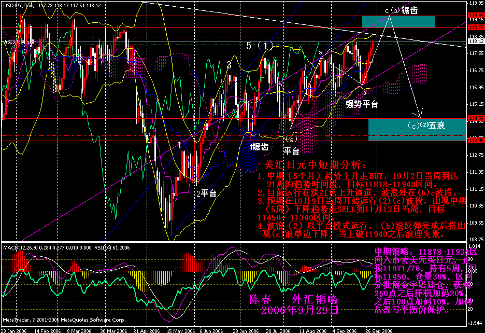Select the upper teal target rectangle
The width and height of the screenshot is (485, 333).
pos(398,21)
